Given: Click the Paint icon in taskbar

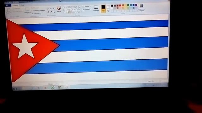Looking at the screenshot, I should pos(67,87).
